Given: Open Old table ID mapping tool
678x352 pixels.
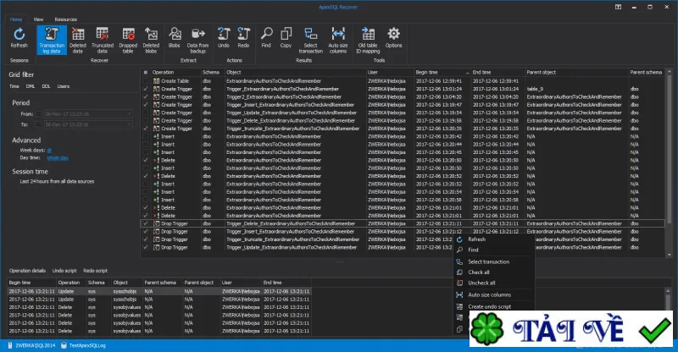Looking at the screenshot, I should point(368,40).
